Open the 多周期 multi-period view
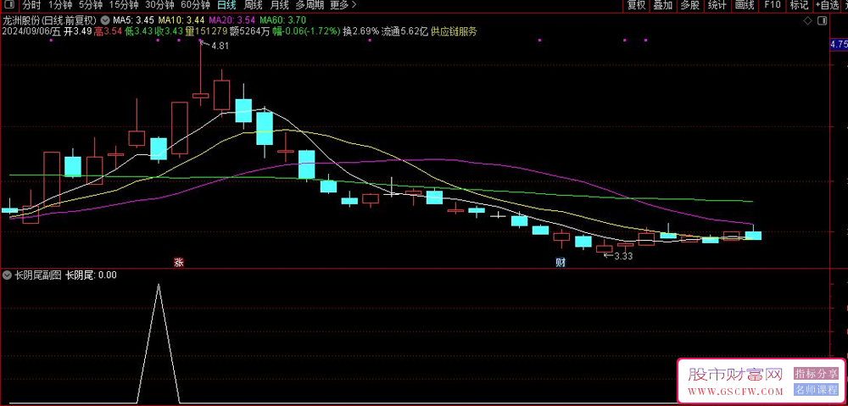 310,5
